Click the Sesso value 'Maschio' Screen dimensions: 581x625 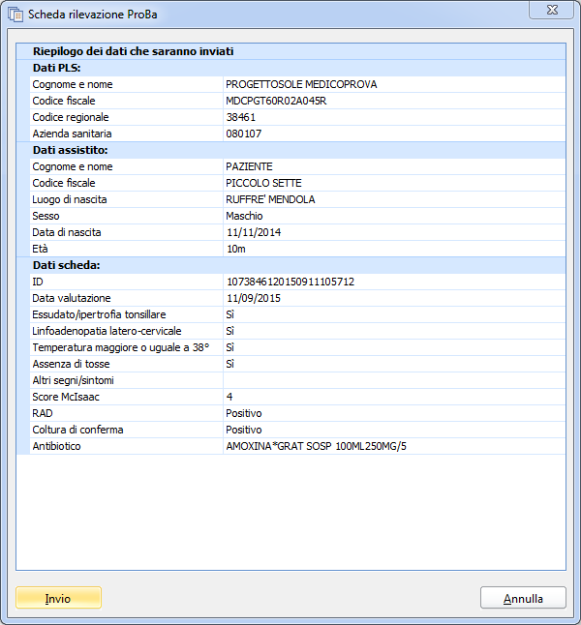pos(244,216)
